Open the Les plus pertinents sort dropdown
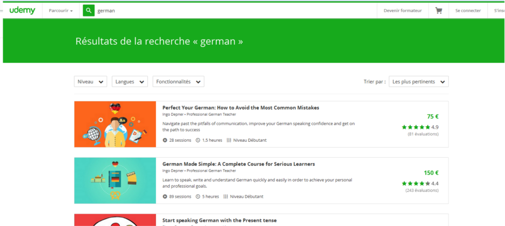Viewport: 505px width, 226px height. click(x=419, y=82)
